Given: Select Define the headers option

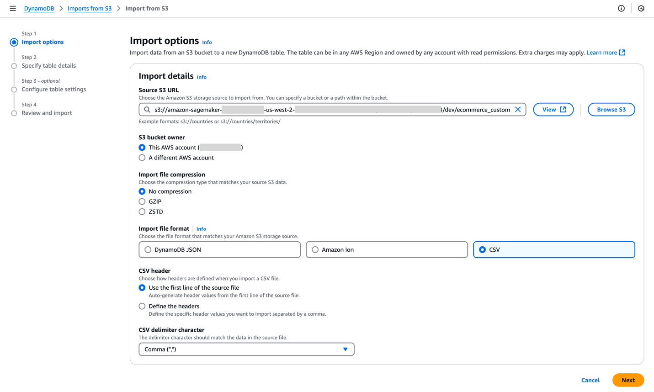Looking at the screenshot, I should click(142, 307).
